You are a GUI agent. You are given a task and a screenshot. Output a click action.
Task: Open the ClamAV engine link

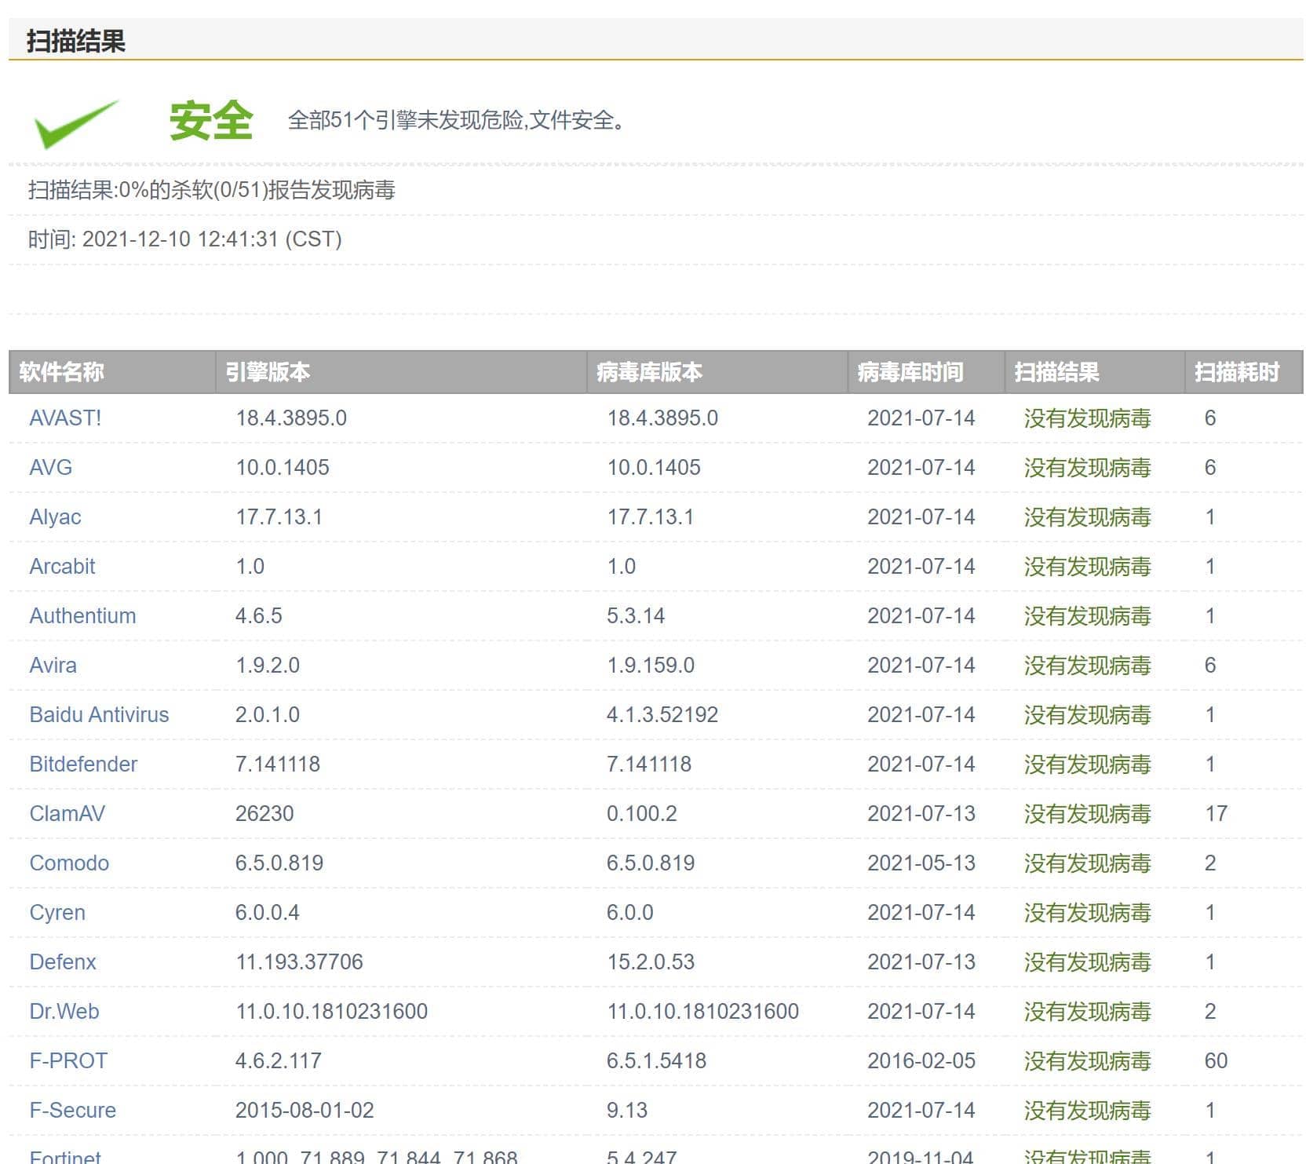(67, 813)
